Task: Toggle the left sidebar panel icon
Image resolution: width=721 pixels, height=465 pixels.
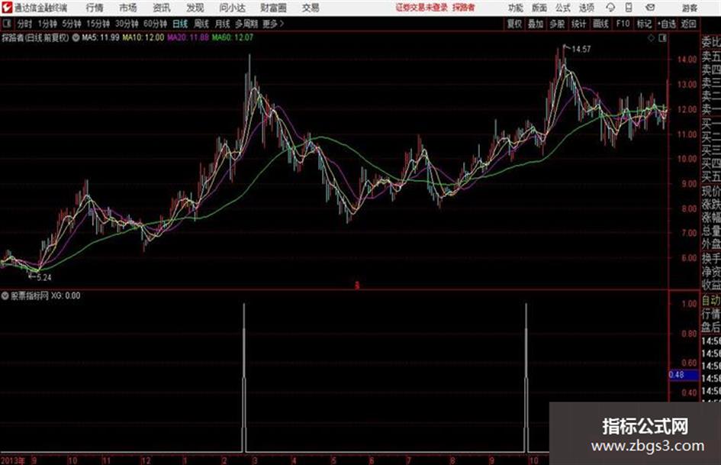Action: [x=6, y=24]
